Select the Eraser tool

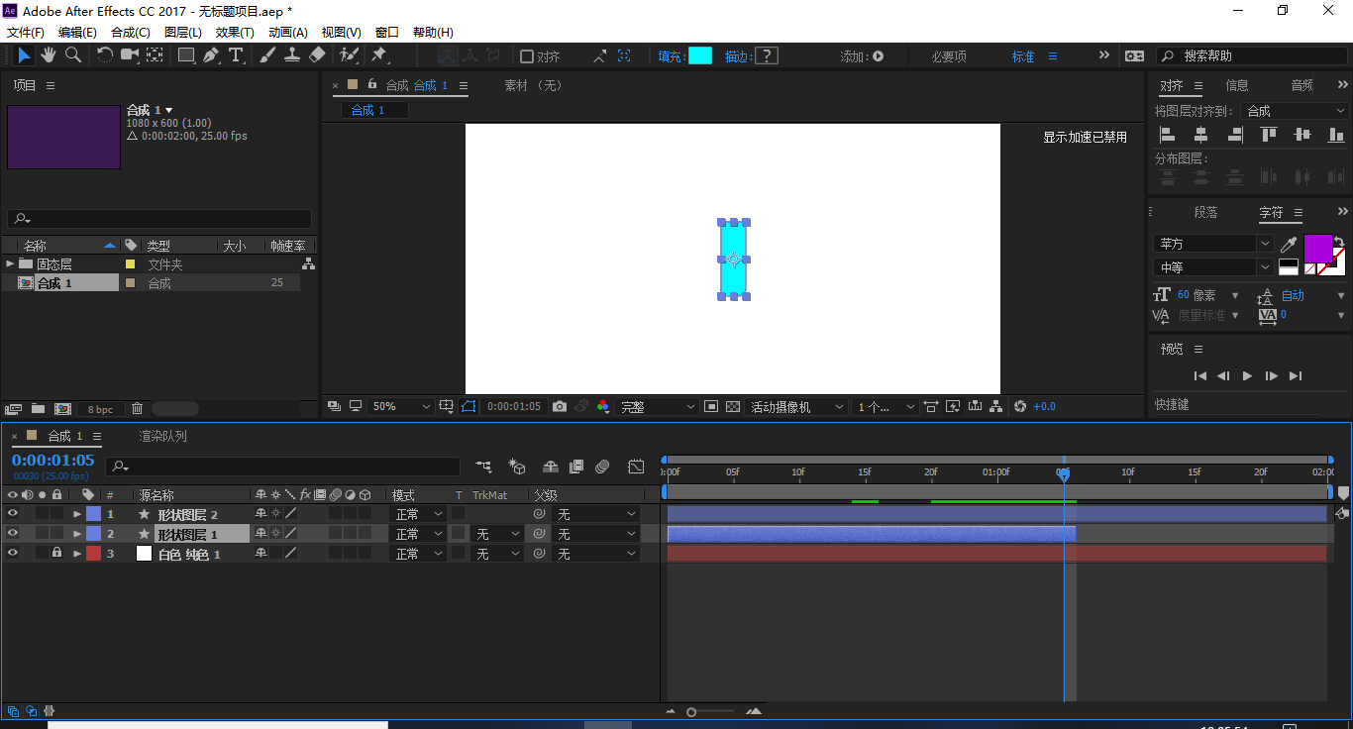317,55
